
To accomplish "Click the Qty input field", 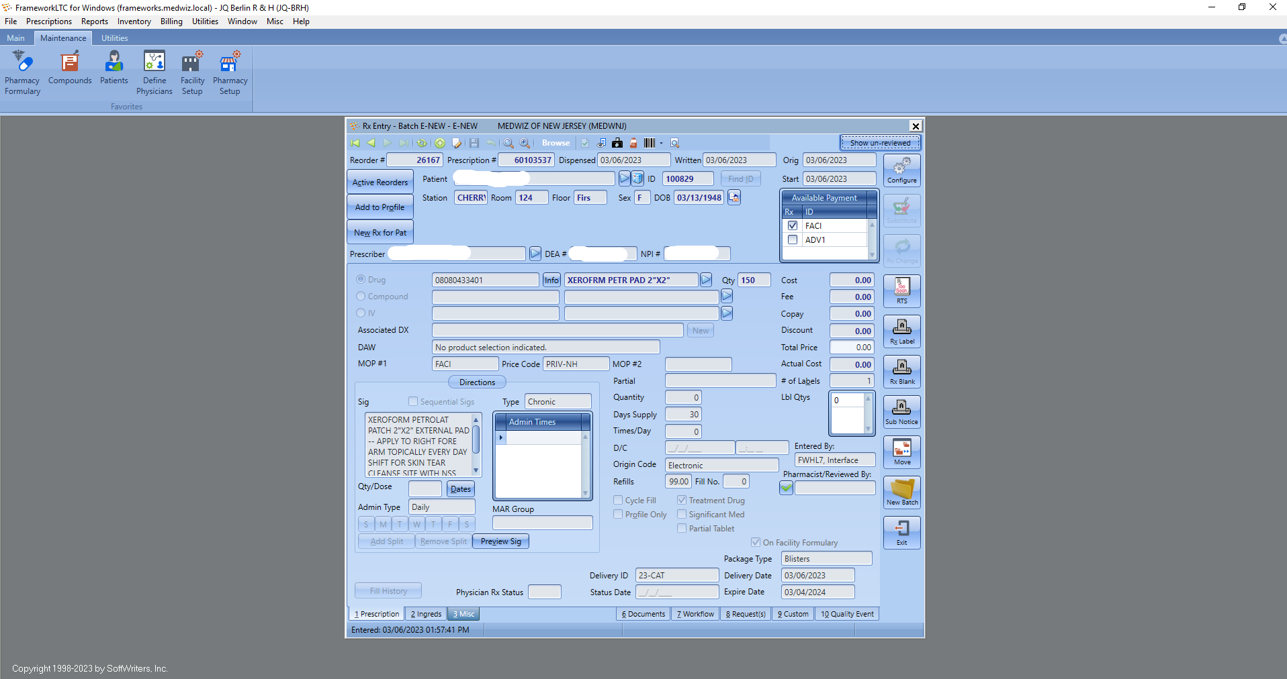I will (x=754, y=280).
